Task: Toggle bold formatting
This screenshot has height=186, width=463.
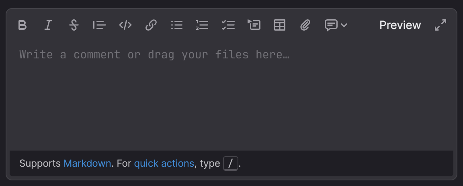Action: tap(23, 25)
